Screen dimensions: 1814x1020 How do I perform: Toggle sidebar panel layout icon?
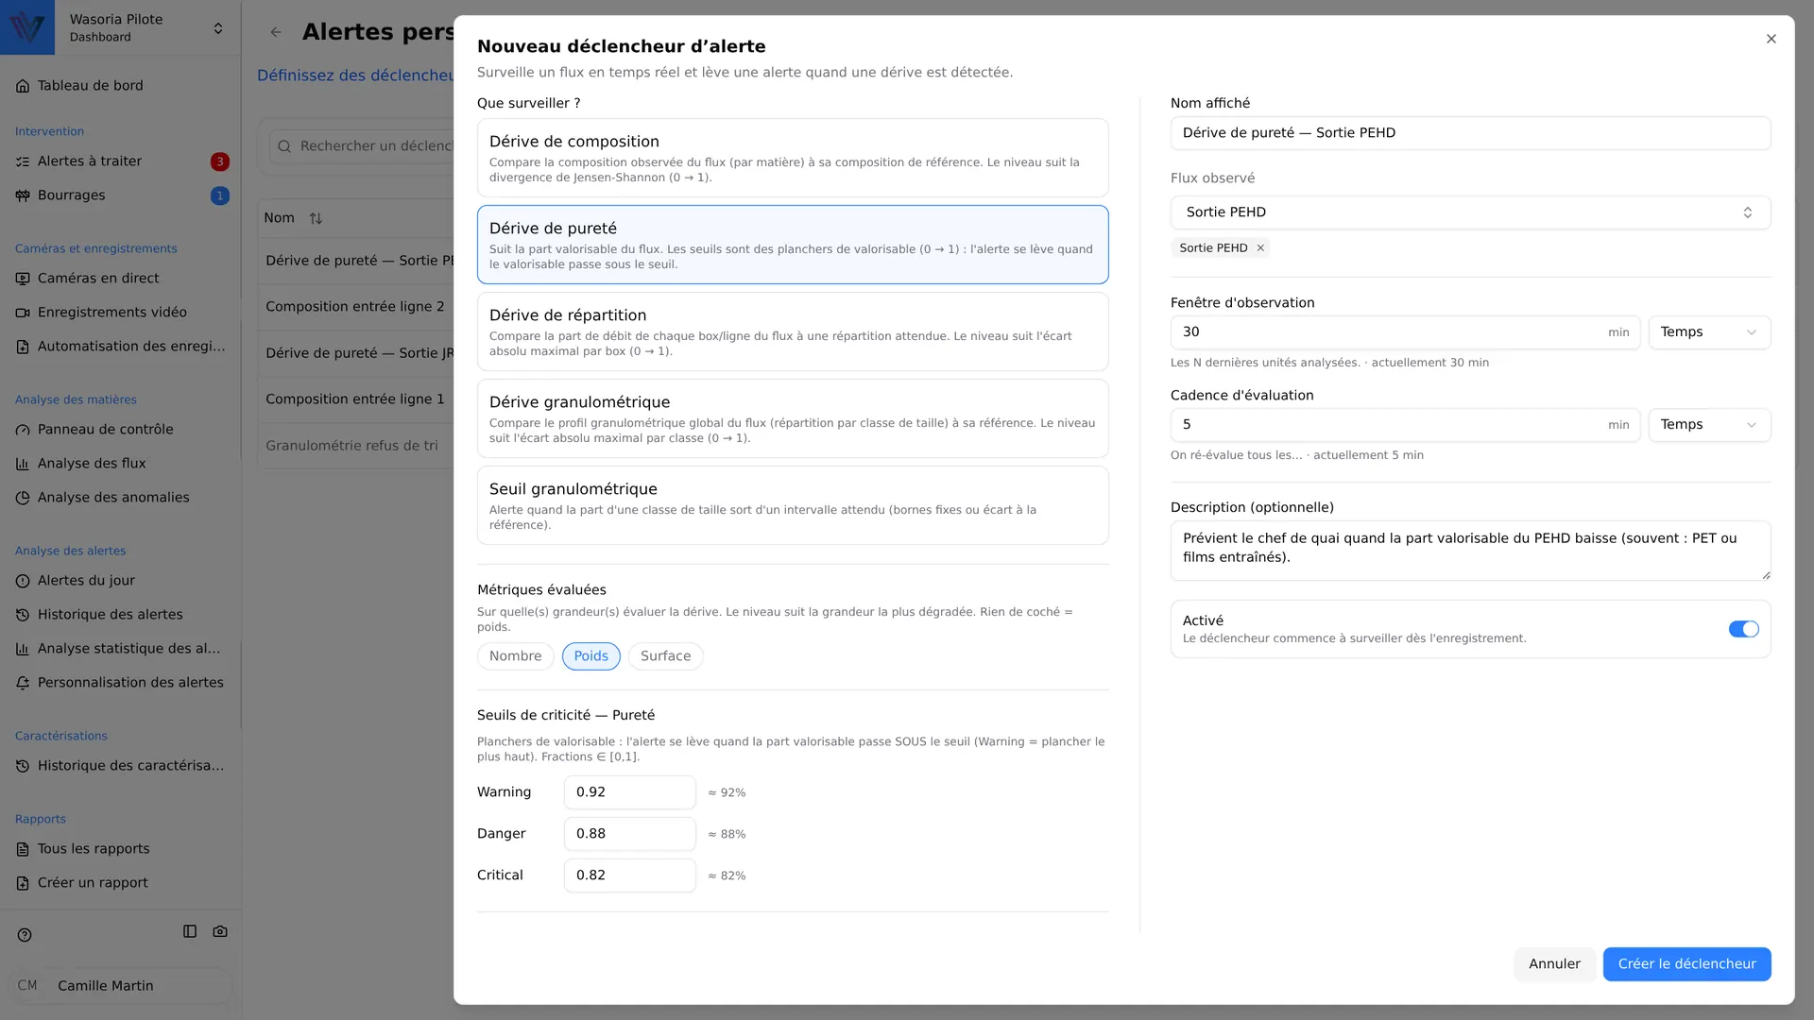click(190, 931)
